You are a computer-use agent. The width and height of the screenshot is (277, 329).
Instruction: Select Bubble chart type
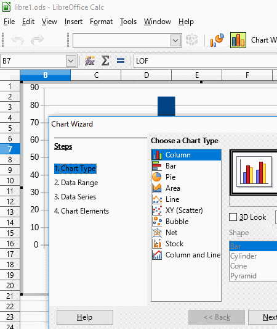tap(186, 222)
